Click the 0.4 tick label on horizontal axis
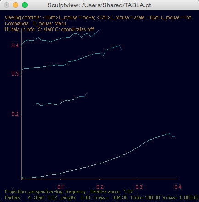Viewport: 199px width, 202px height. click(x=178, y=187)
